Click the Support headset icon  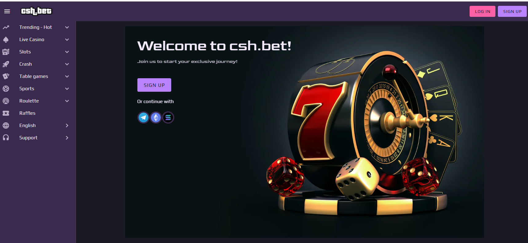tap(6, 138)
